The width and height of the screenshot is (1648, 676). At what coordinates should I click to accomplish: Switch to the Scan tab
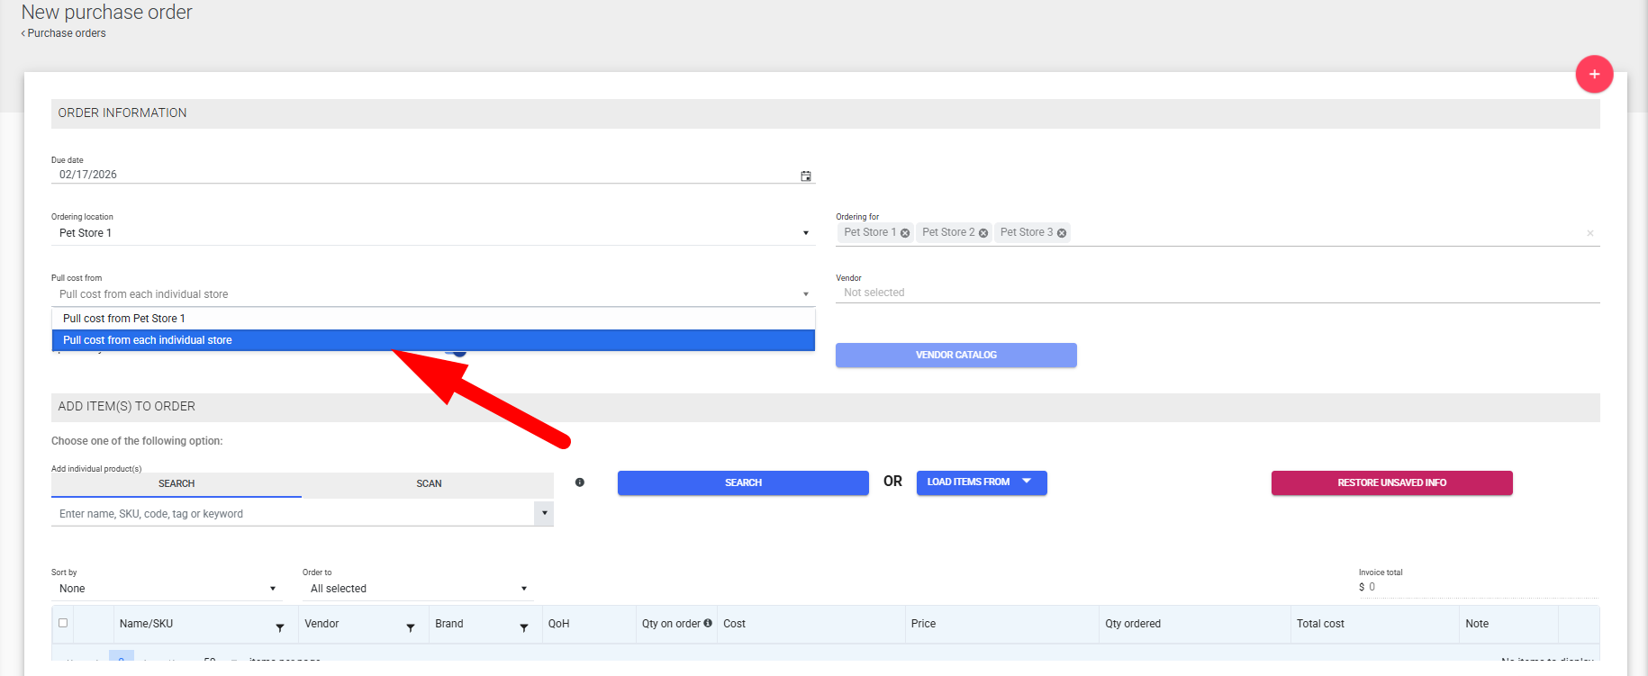429,484
